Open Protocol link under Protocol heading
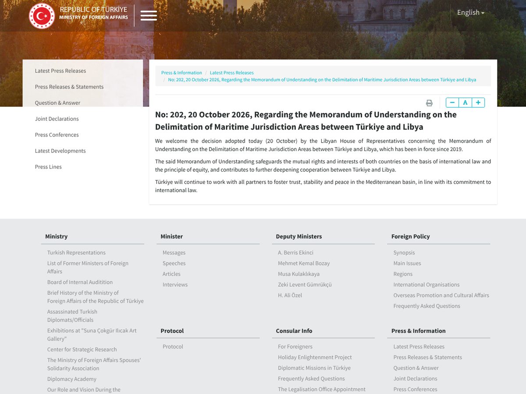 pos(173,346)
